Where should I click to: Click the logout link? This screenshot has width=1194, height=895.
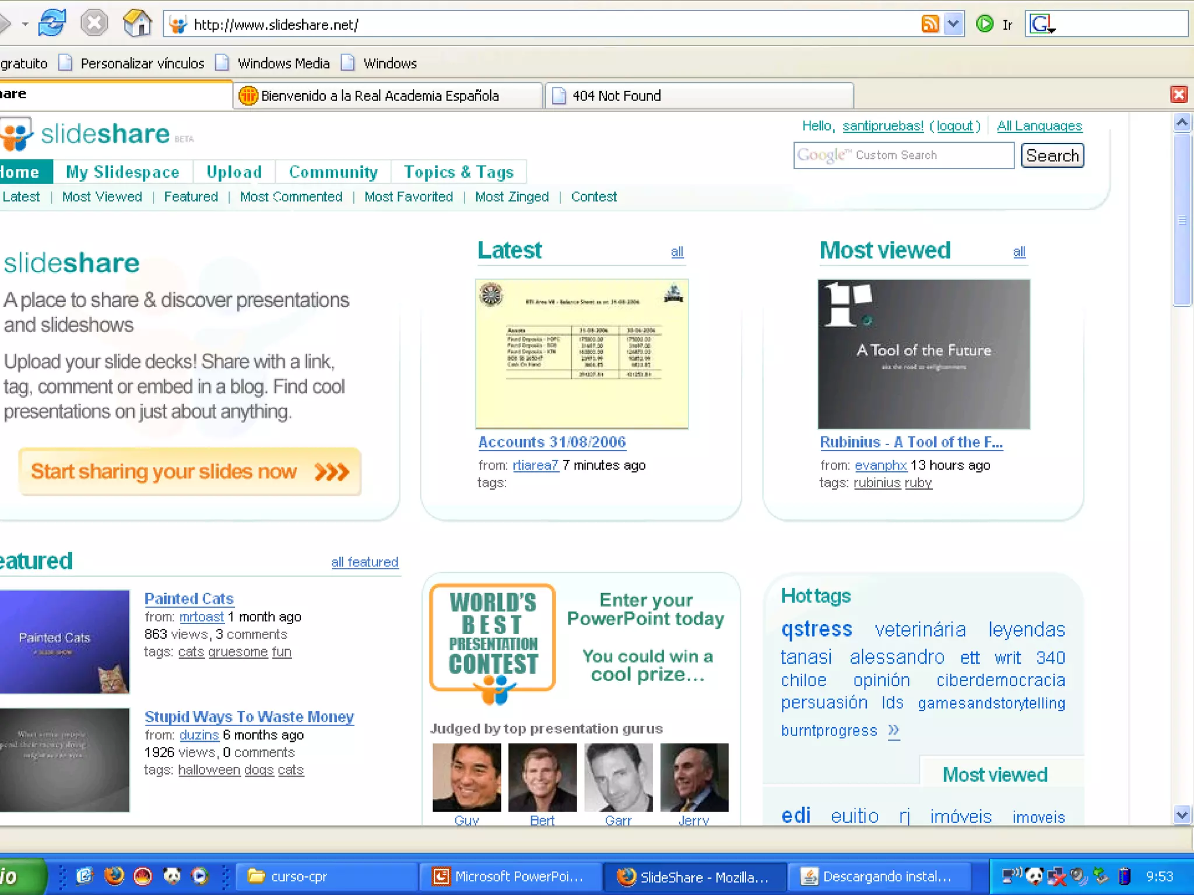click(954, 126)
